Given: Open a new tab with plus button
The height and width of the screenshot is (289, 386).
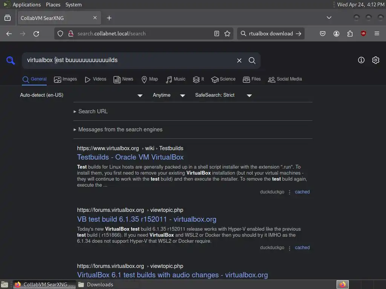Looking at the screenshot, I should 109,18.
